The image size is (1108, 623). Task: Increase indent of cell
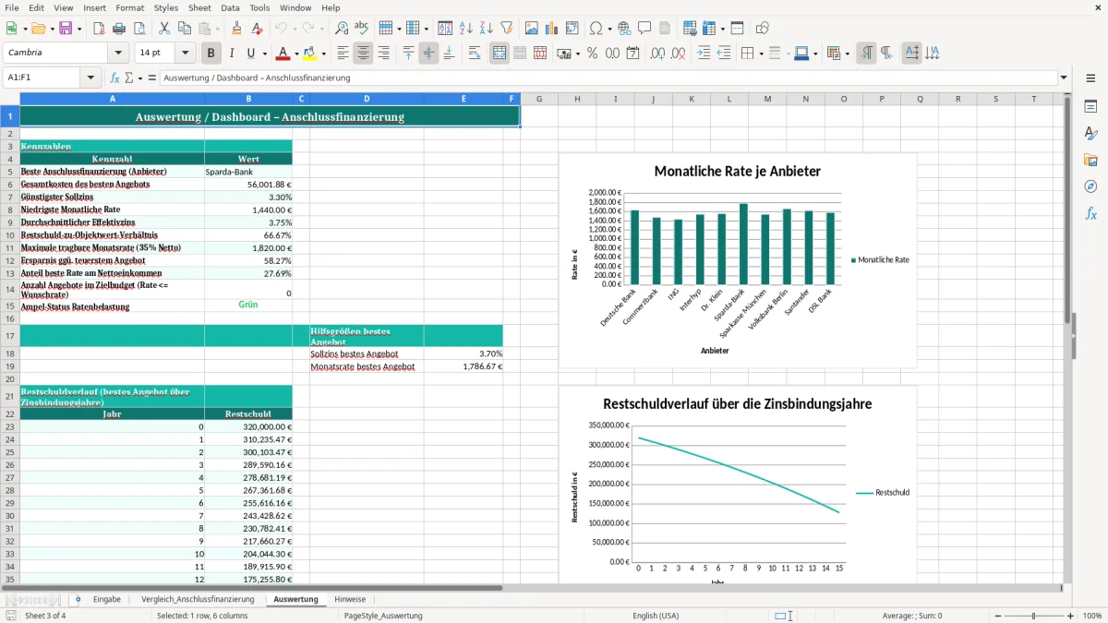coord(704,54)
